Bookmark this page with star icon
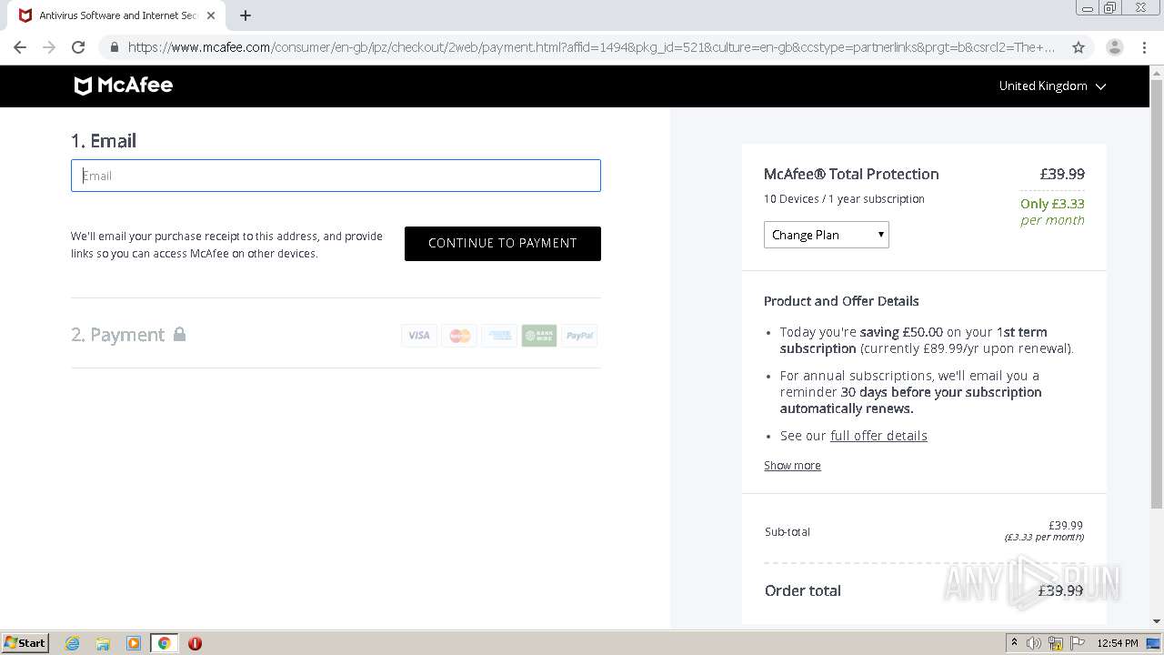The width and height of the screenshot is (1164, 655). [1079, 47]
